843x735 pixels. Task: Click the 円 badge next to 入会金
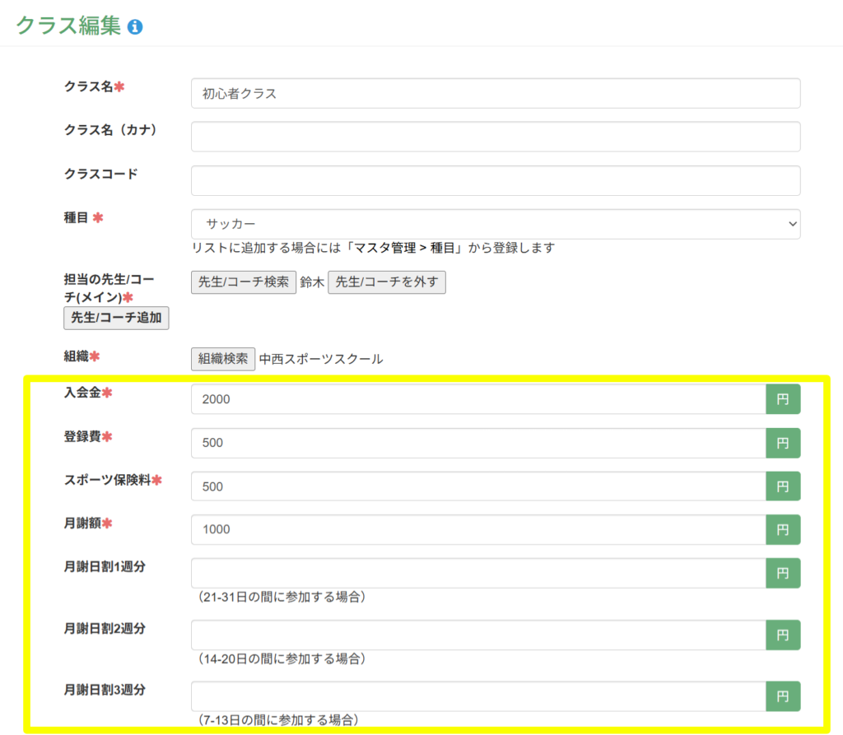782,399
